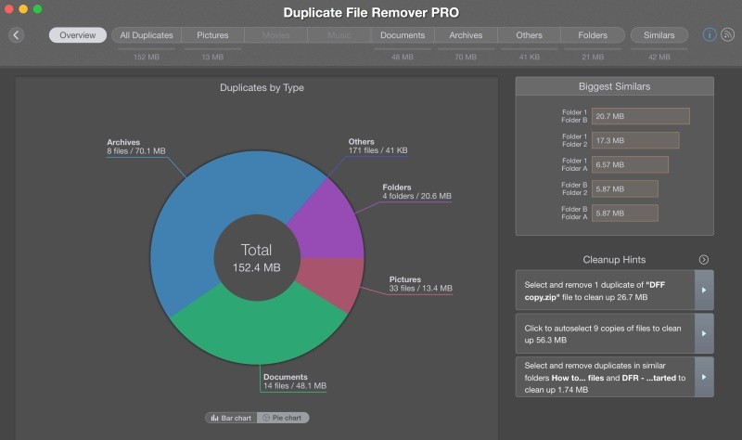Image resolution: width=742 pixels, height=440 pixels.
Task: Open the Others tab
Action: pyautogui.click(x=529, y=35)
